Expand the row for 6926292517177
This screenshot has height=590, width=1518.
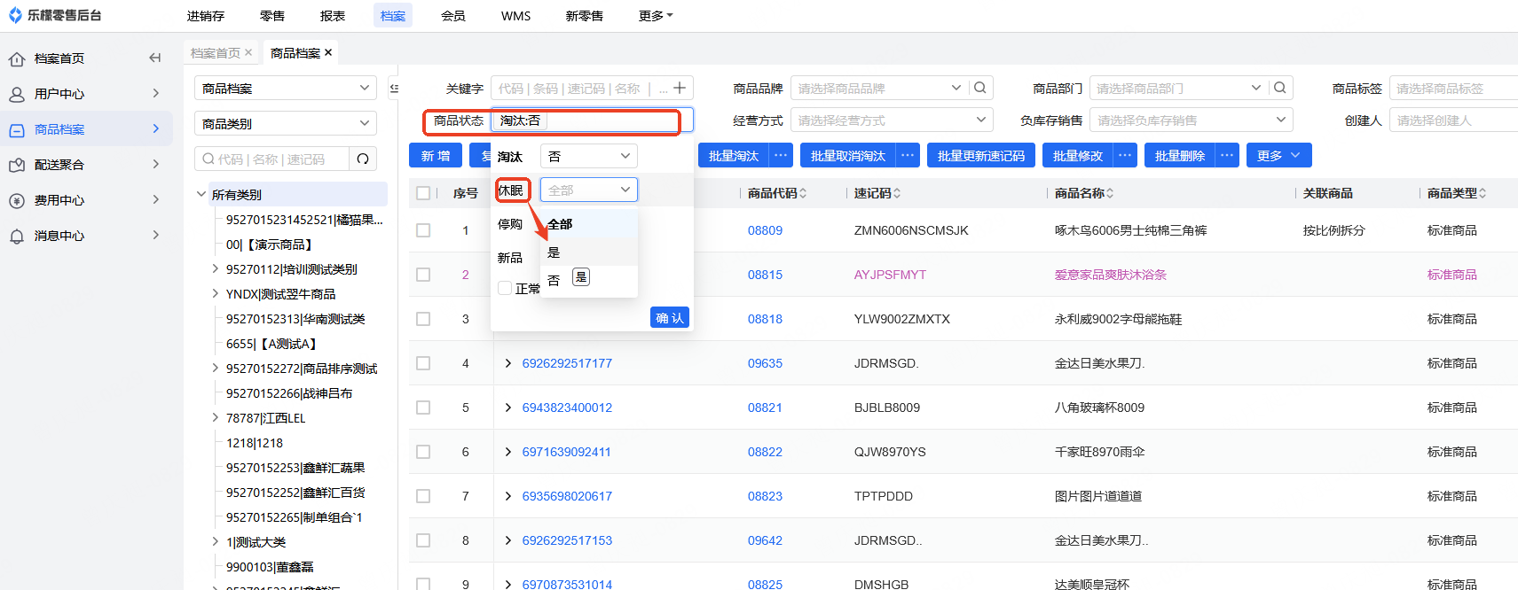pos(508,363)
